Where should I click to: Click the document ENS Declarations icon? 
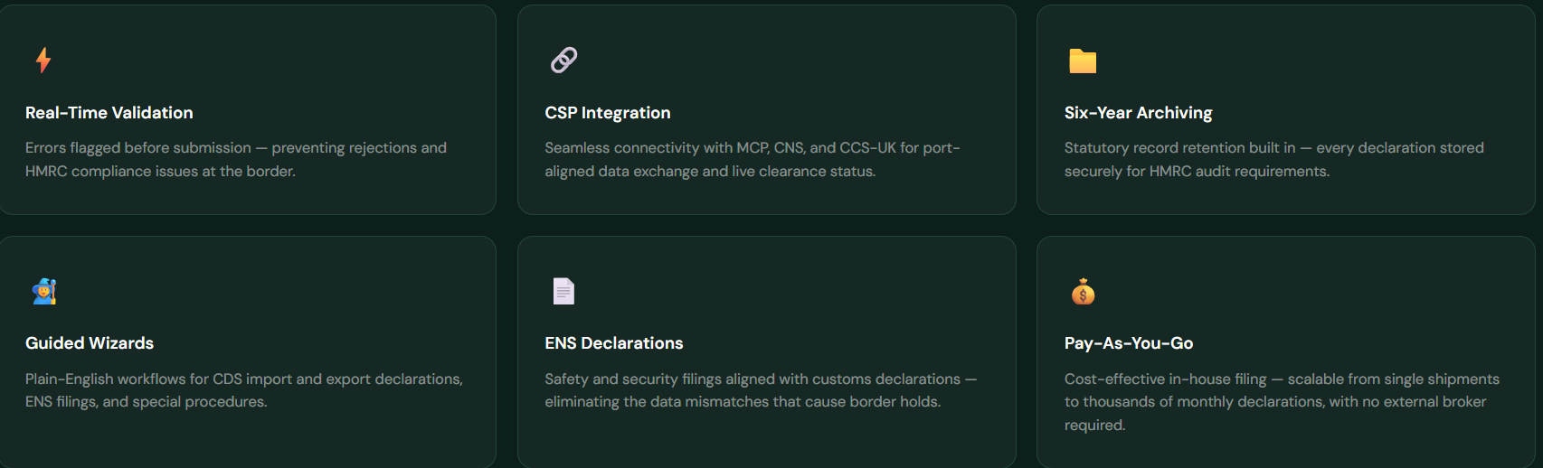[x=563, y=291]
